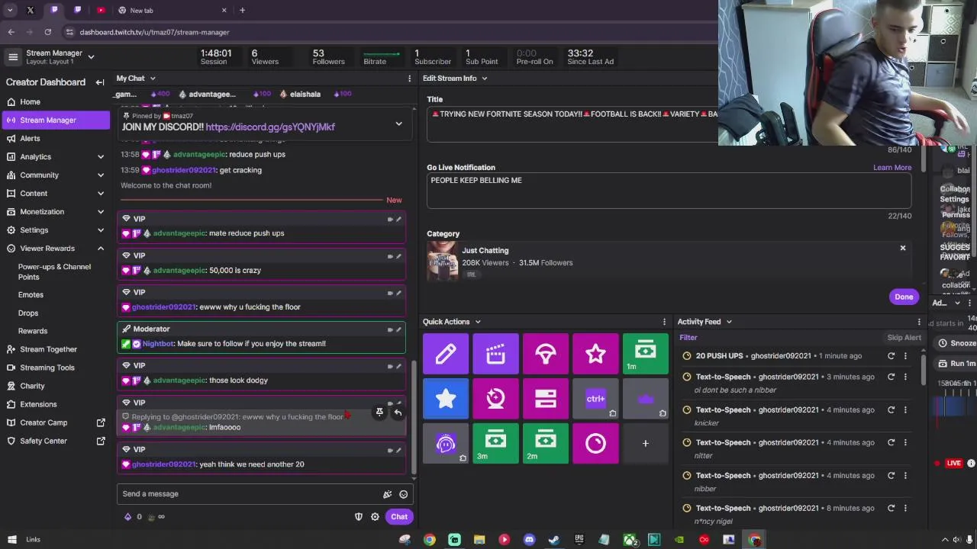Collapse the Creator Dashboard sidebar
The width and height of the screenshot is (977, 549).
[100, 82]
